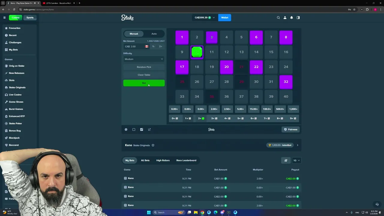This screenshot has width=384, height=216.
Task: Switch to Sports section
Action: tap(30, 17)
